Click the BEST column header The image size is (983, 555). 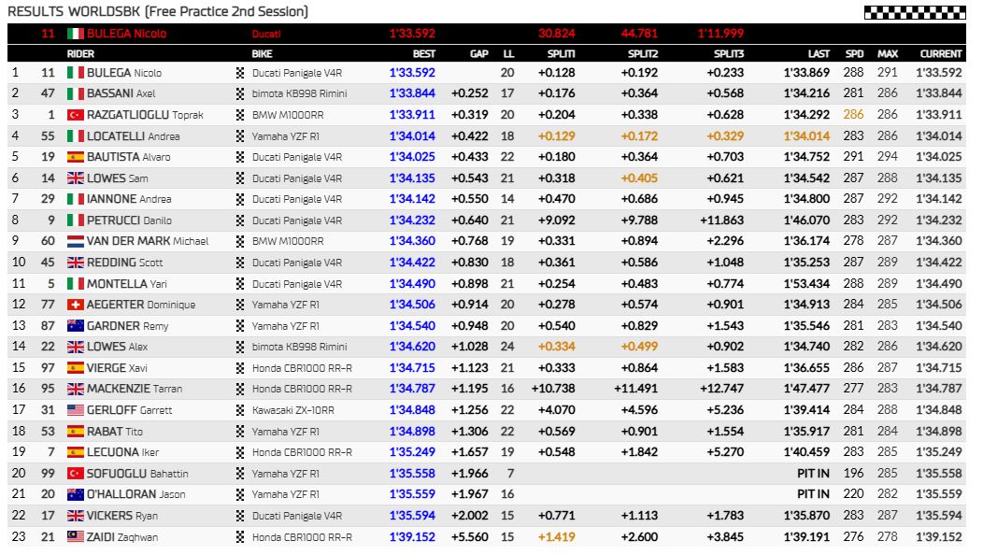click(424, 54)
